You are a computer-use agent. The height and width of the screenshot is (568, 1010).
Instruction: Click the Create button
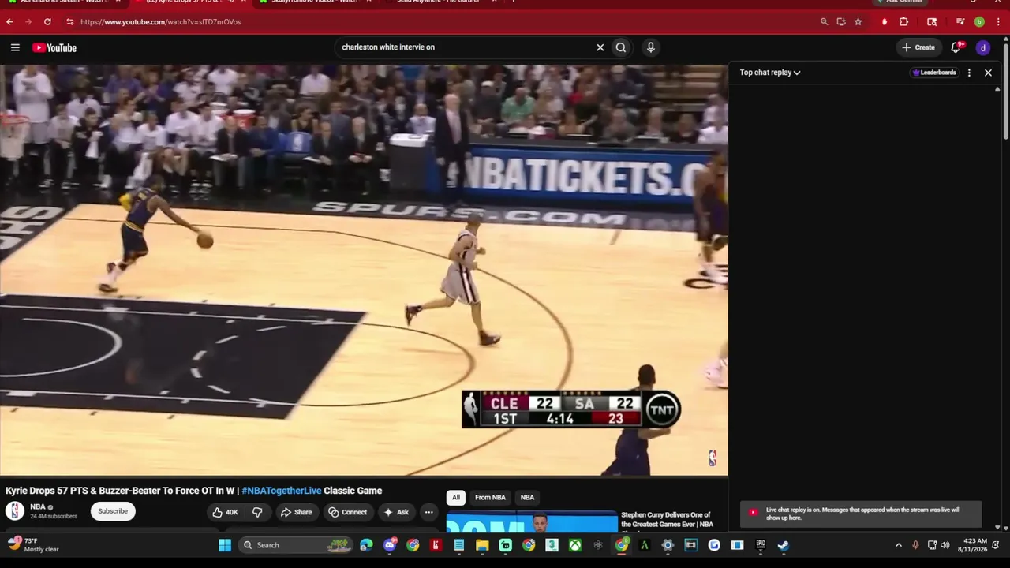tap(918, 47)
